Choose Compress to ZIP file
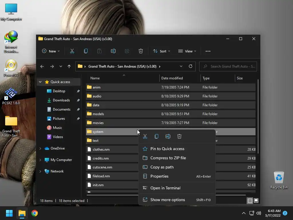293x220 pixels. pyautogui.click(x=177, y=158)
